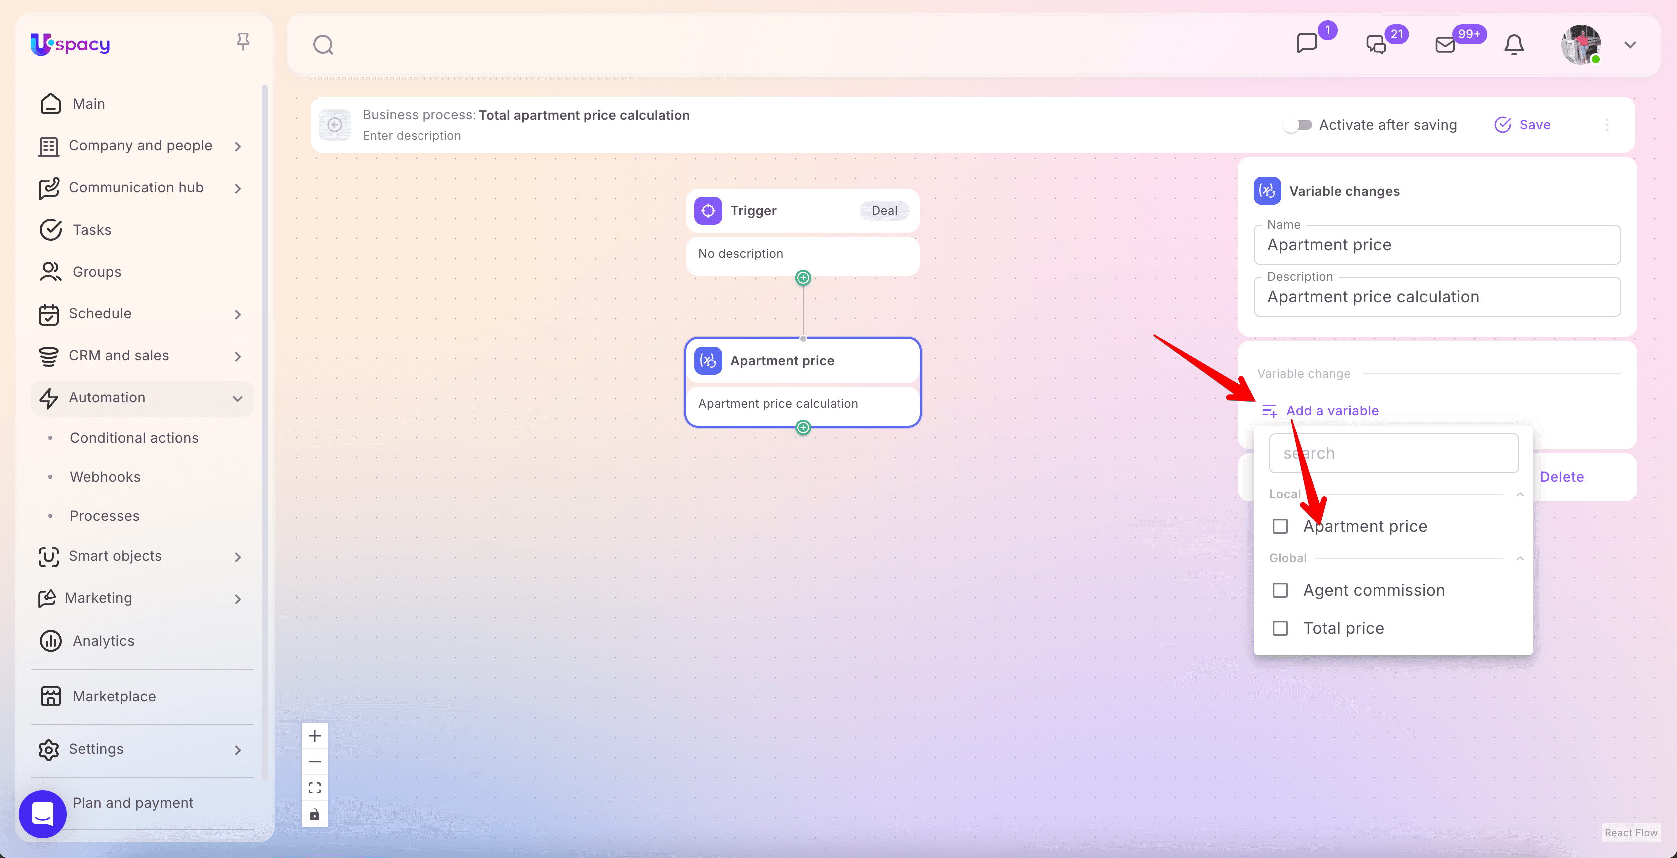
Task: Collapse the Automation section
Action: 238,398
